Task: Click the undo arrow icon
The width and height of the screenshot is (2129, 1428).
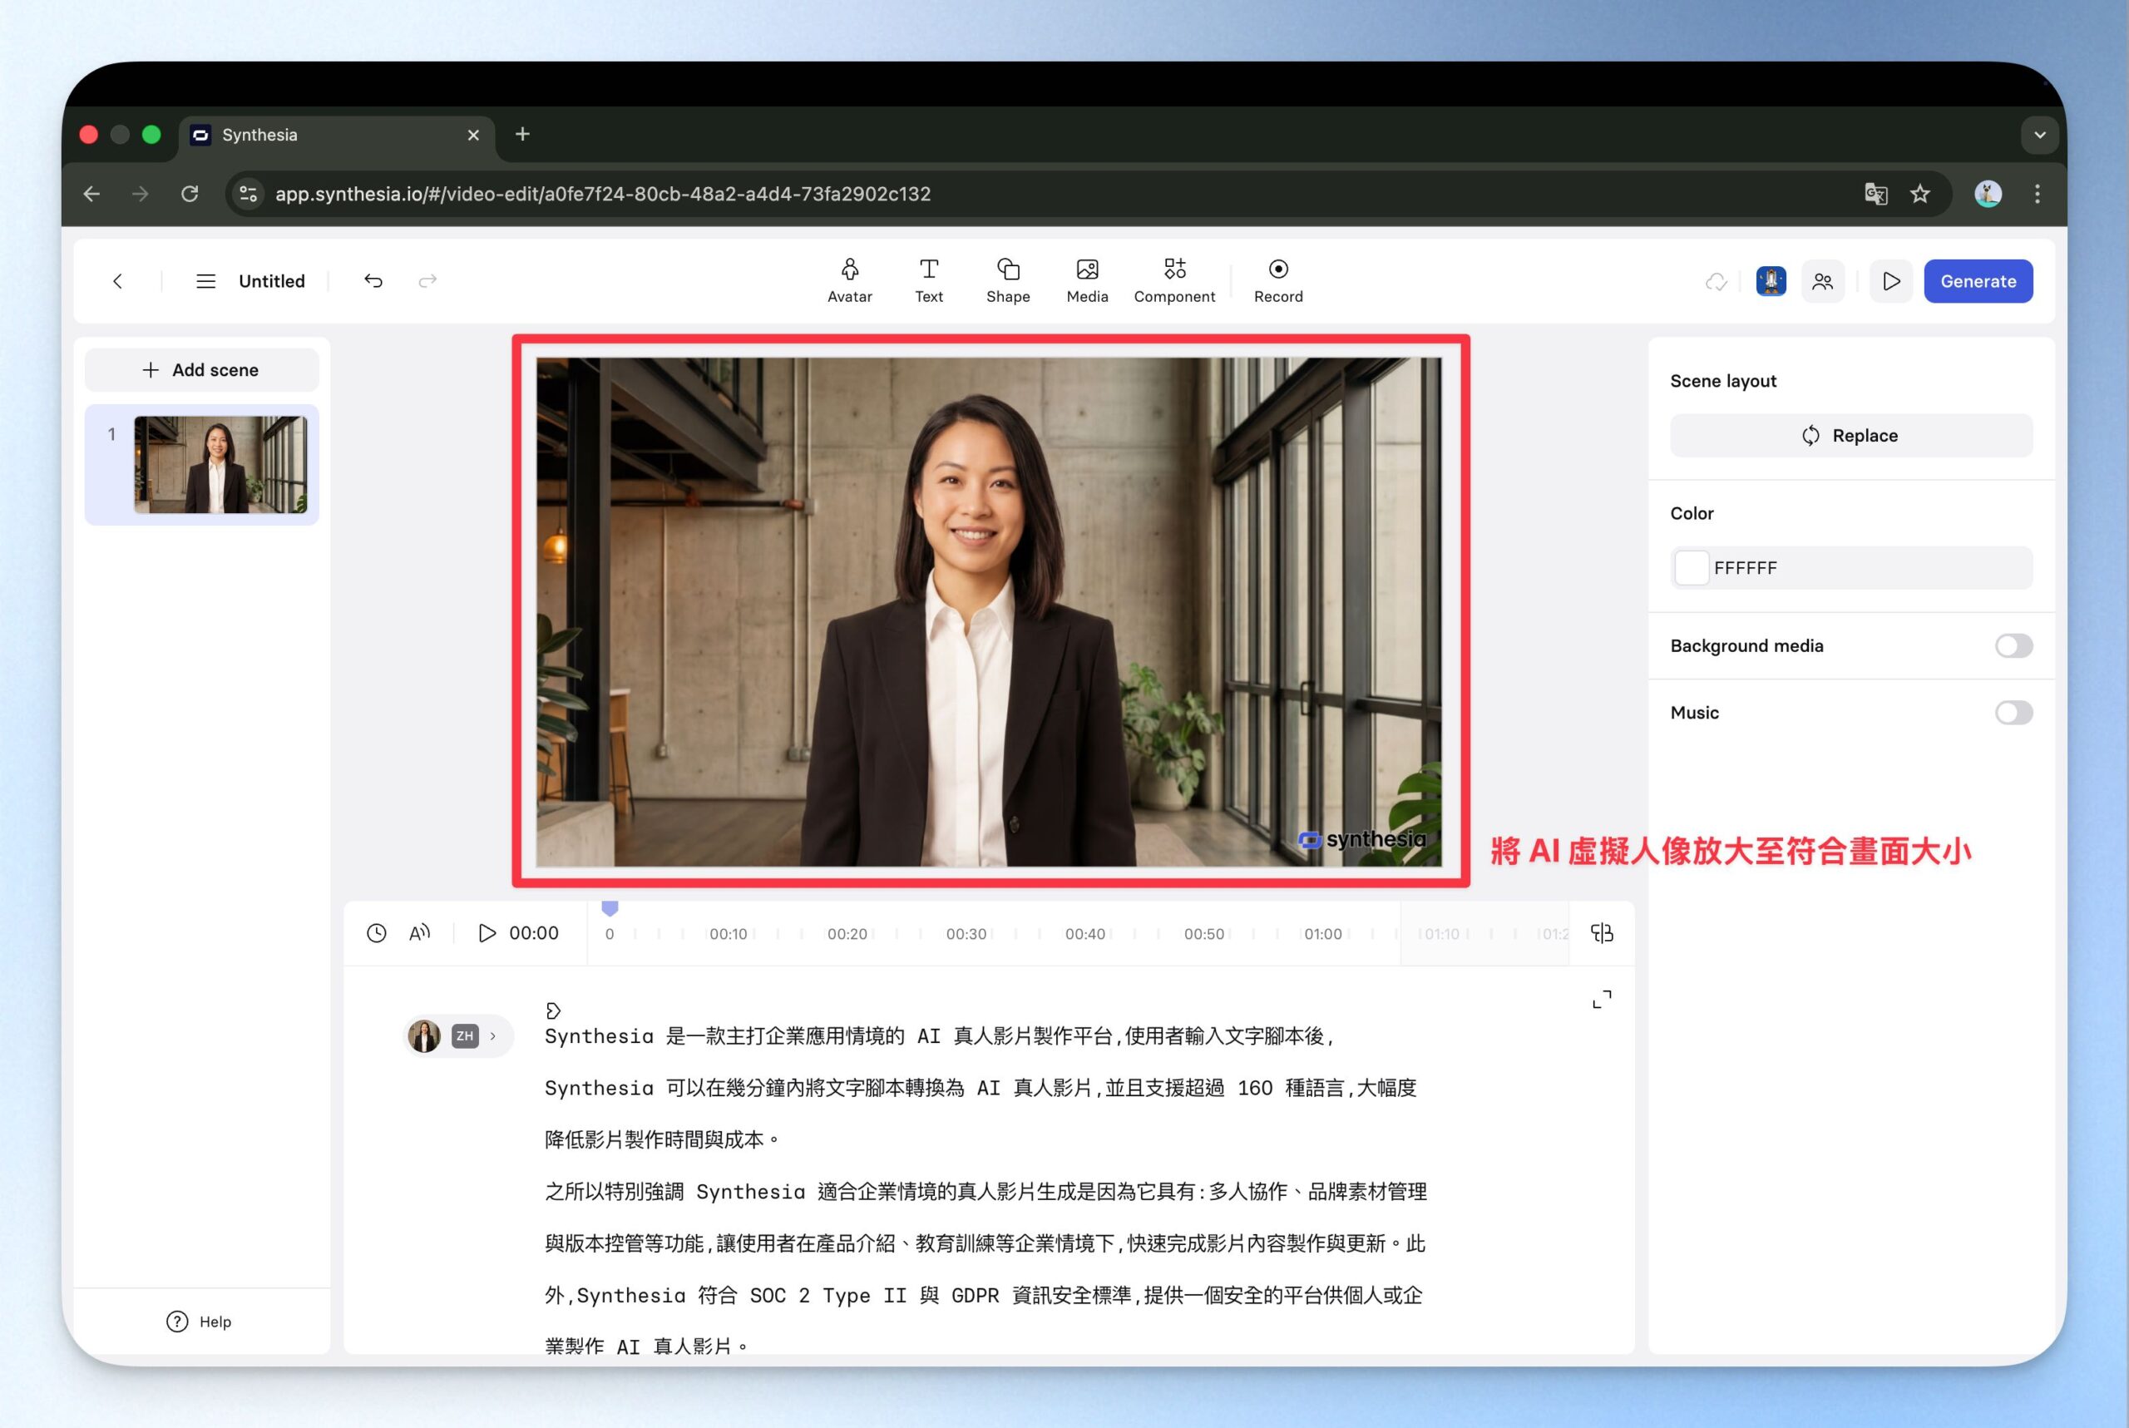Action: 373,280
